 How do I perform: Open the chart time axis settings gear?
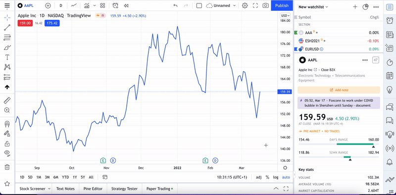285,168
